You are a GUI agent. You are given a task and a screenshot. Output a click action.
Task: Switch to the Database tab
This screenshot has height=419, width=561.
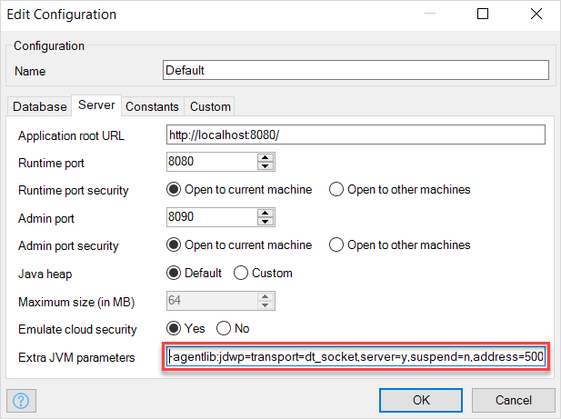click(39, 106)
